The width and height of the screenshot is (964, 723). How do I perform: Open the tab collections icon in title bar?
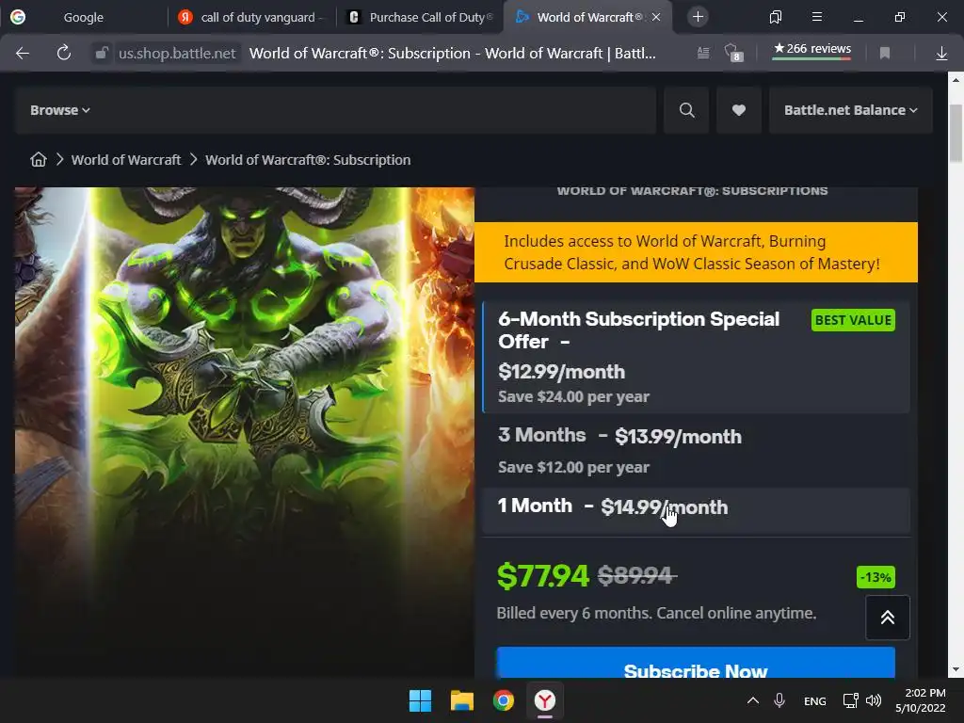pyautogui.click(x=776, y=17)
